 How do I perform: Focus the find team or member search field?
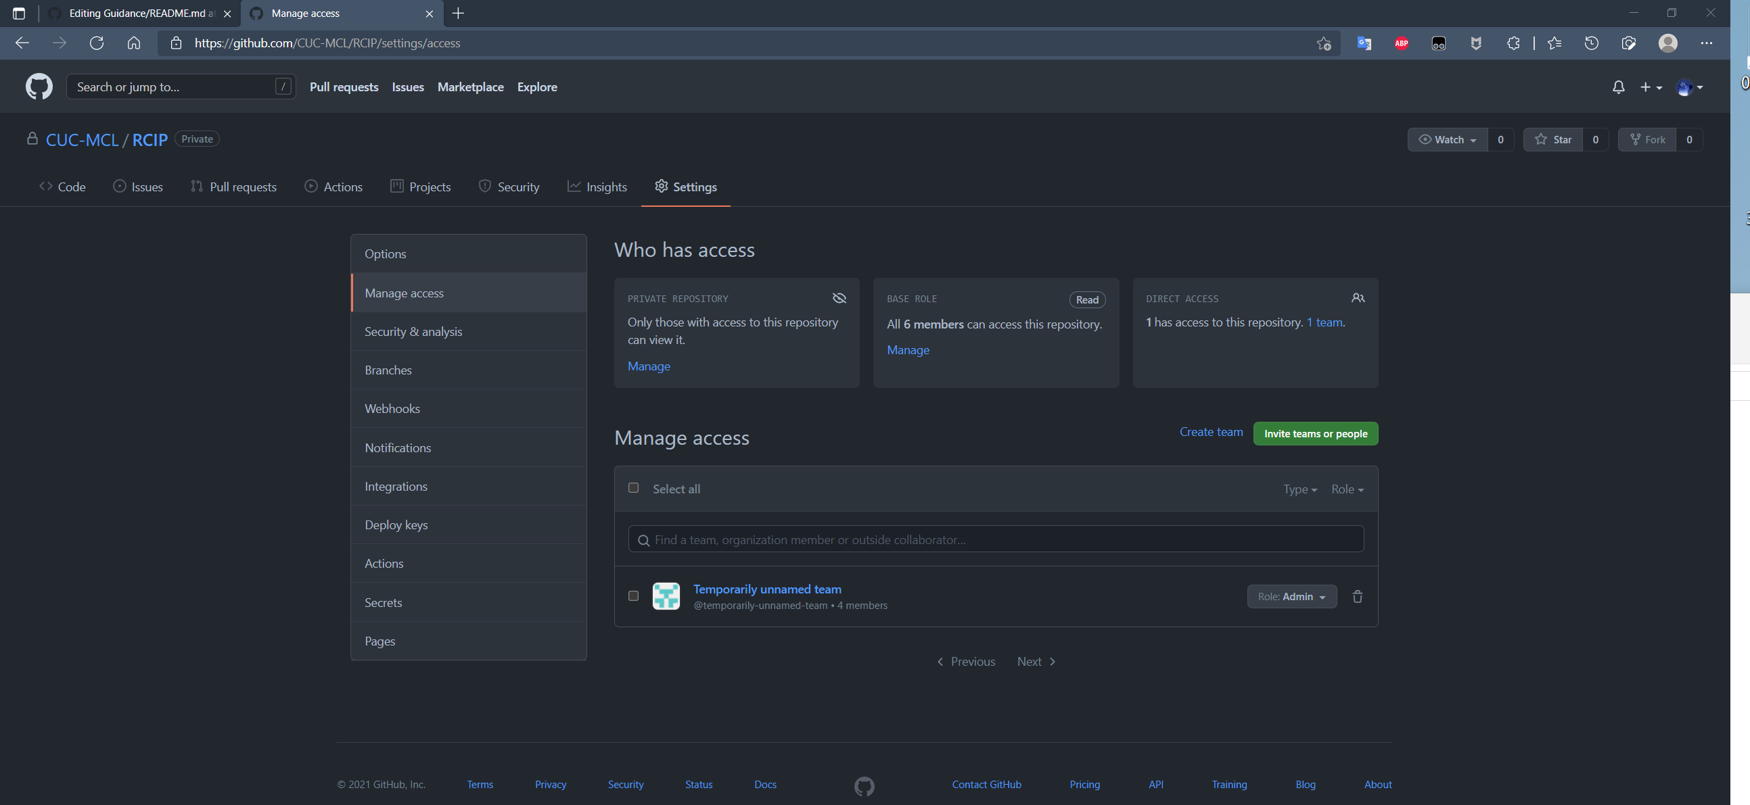pos(995,539)
